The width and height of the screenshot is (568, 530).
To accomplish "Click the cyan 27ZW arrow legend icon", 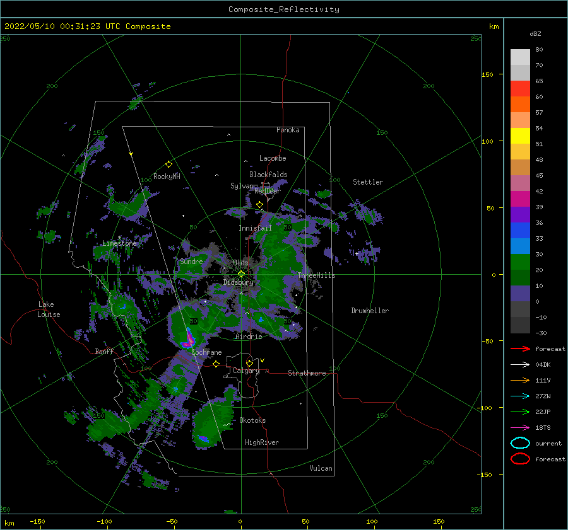I will coord(520,396).
